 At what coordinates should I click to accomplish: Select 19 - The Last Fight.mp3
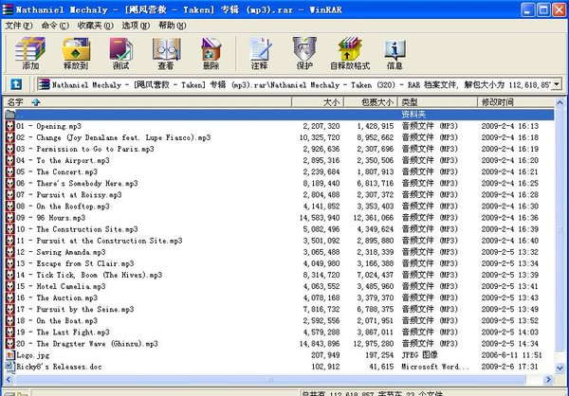pyautogui.click(x=63, y=333)
